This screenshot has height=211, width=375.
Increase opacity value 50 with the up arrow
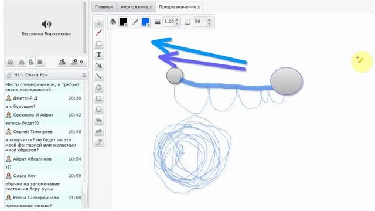(209, 19)
